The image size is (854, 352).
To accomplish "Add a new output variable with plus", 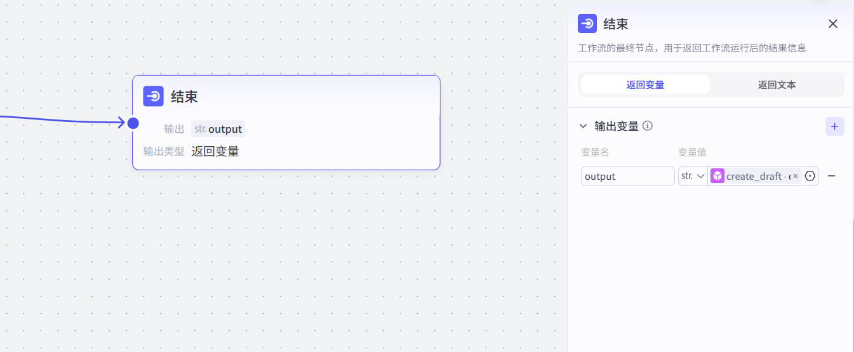I will click(834, 126).
